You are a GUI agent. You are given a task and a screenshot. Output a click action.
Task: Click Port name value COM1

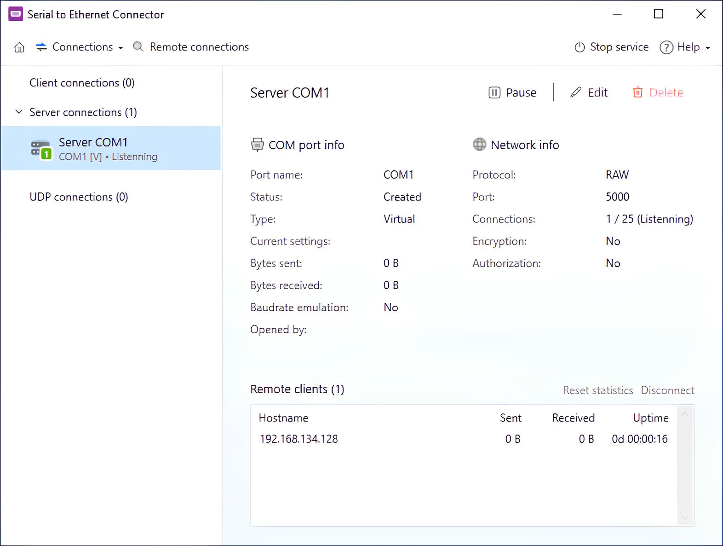(x=399, y=175)
